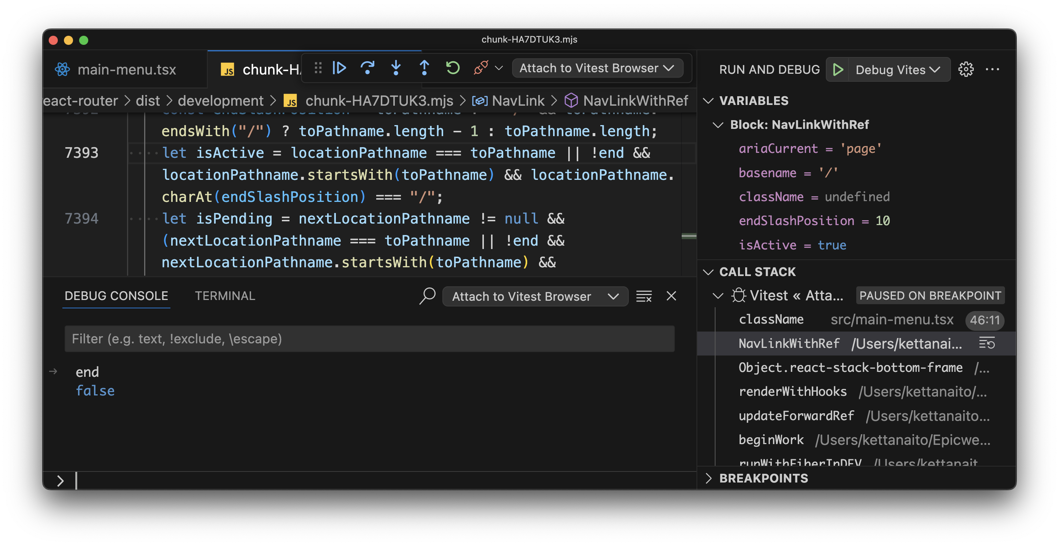Select updateForwardRef stack frame
1059x546 pixels.
[857, 416]
